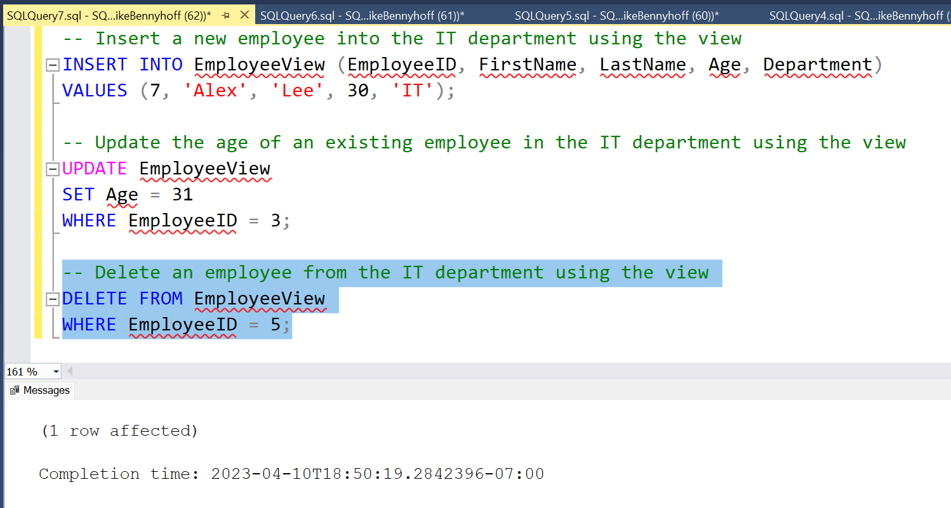Click the value 31 in SET clause

point(183,195)
